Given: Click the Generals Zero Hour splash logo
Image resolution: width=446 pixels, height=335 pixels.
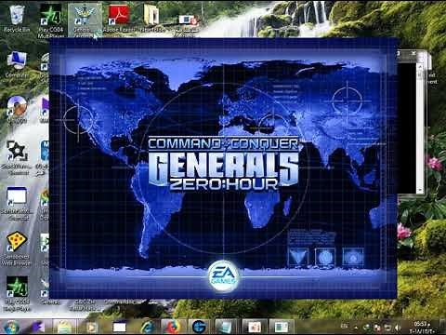Looking at the screenshot, I should click(x=224, y=164).
